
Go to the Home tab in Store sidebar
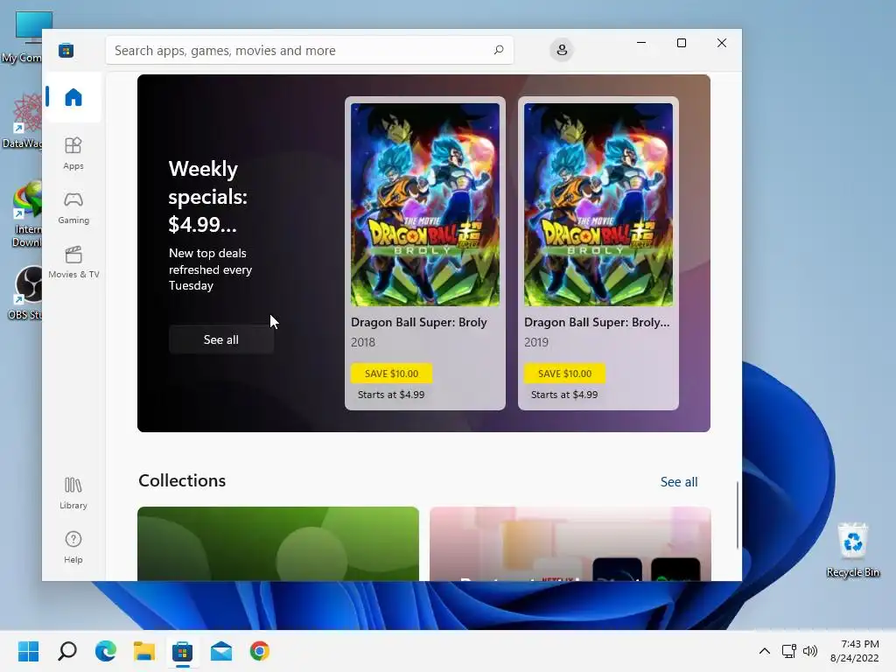(x=73, y=97)
